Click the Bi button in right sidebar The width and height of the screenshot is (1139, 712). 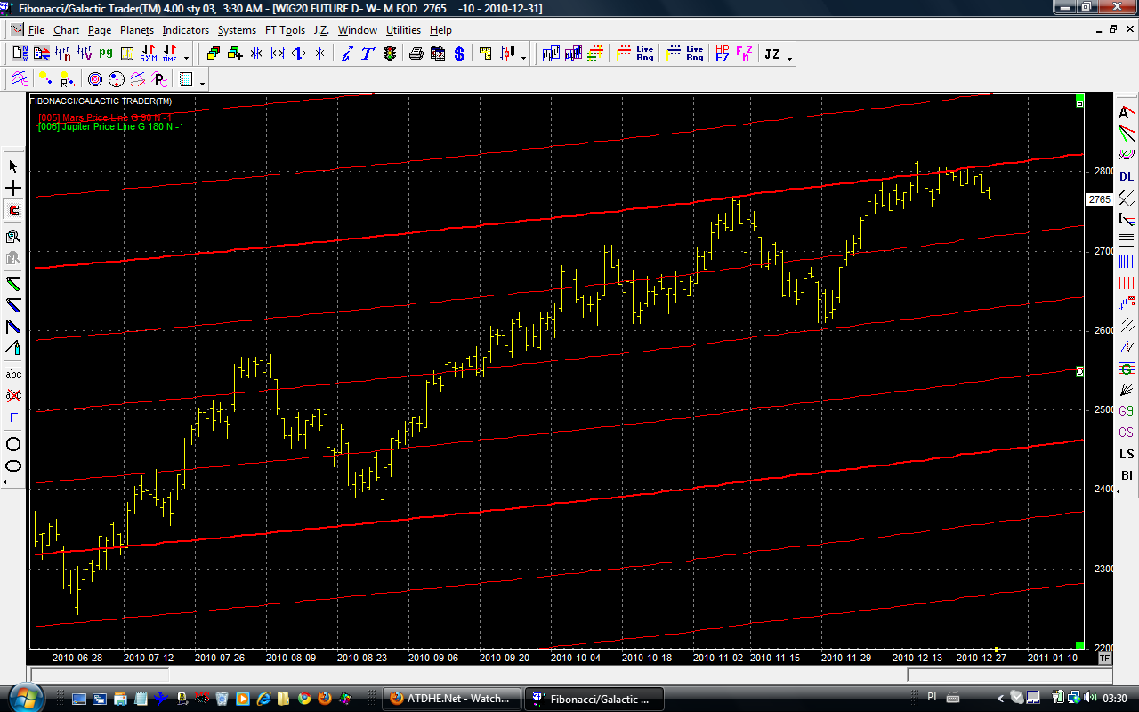coord(1127,475)
